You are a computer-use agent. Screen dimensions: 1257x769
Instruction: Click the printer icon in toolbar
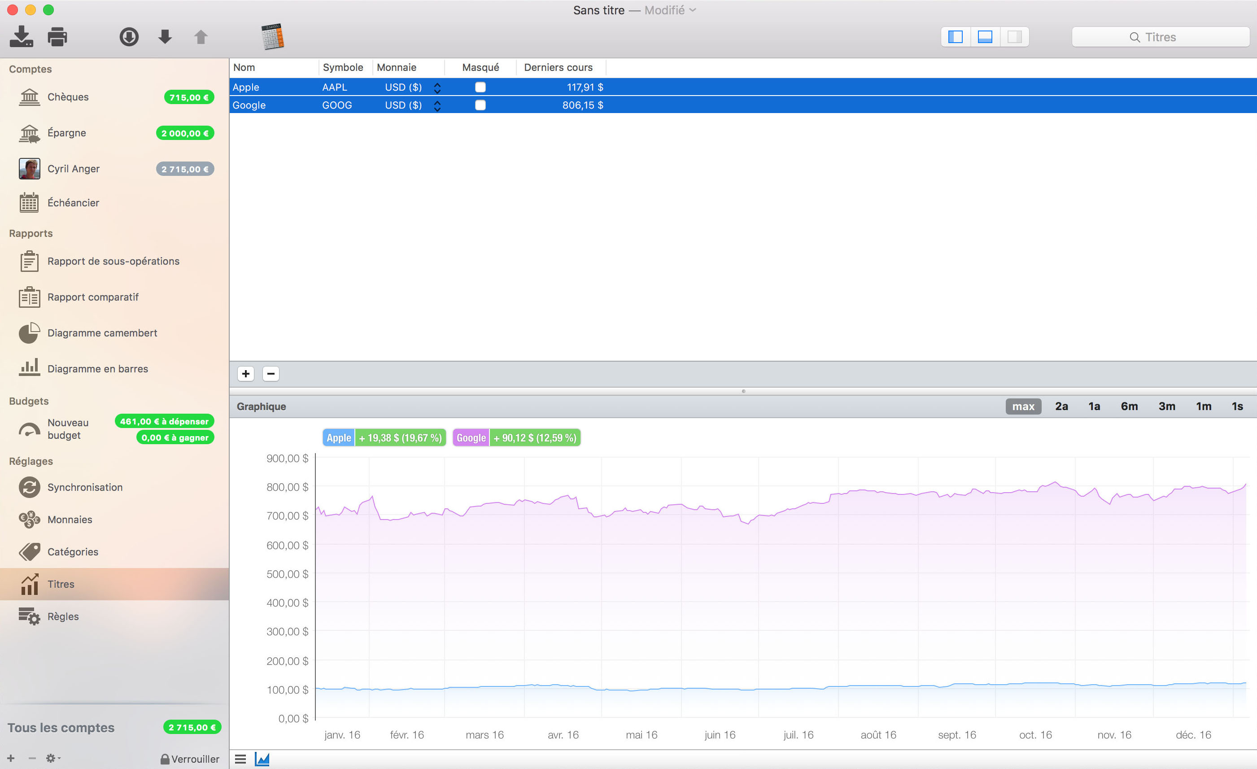click(x=57, y=37)
